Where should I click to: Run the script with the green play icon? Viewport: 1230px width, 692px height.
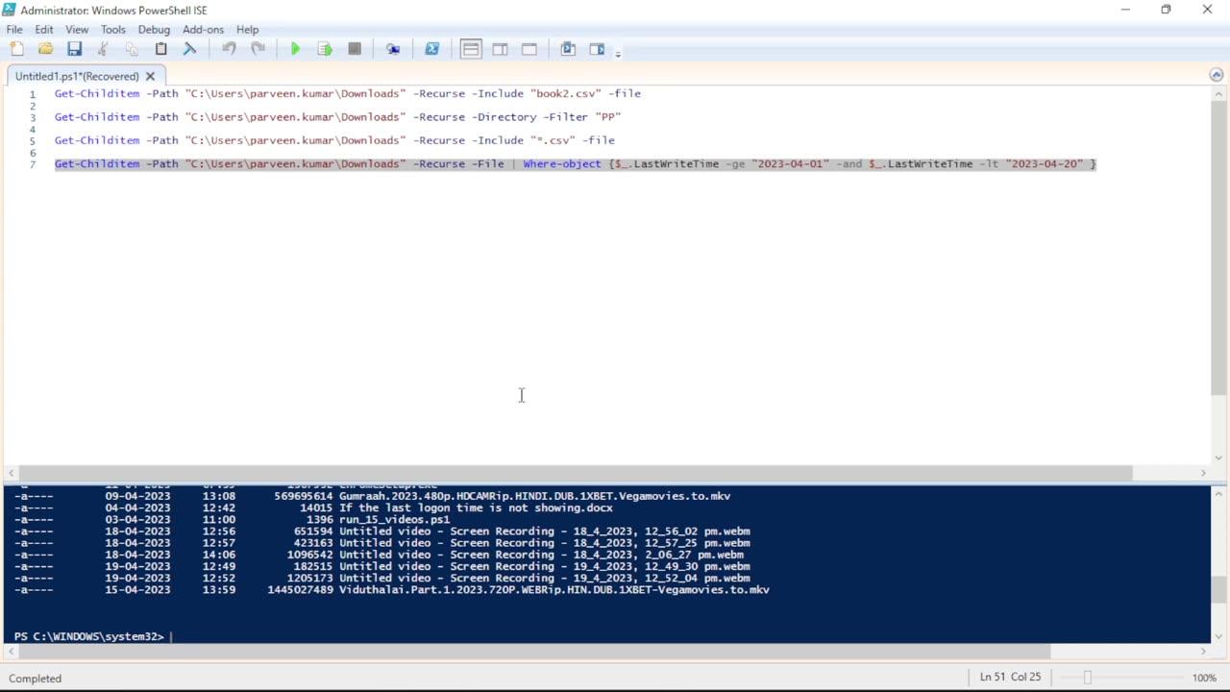295,49
